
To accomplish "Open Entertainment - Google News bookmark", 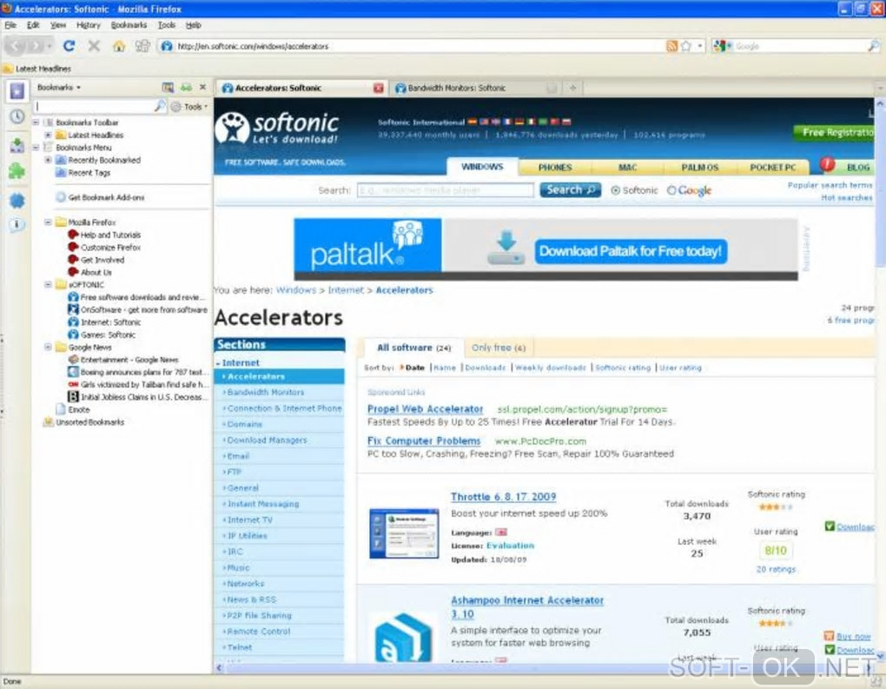I will pos(123,360).
